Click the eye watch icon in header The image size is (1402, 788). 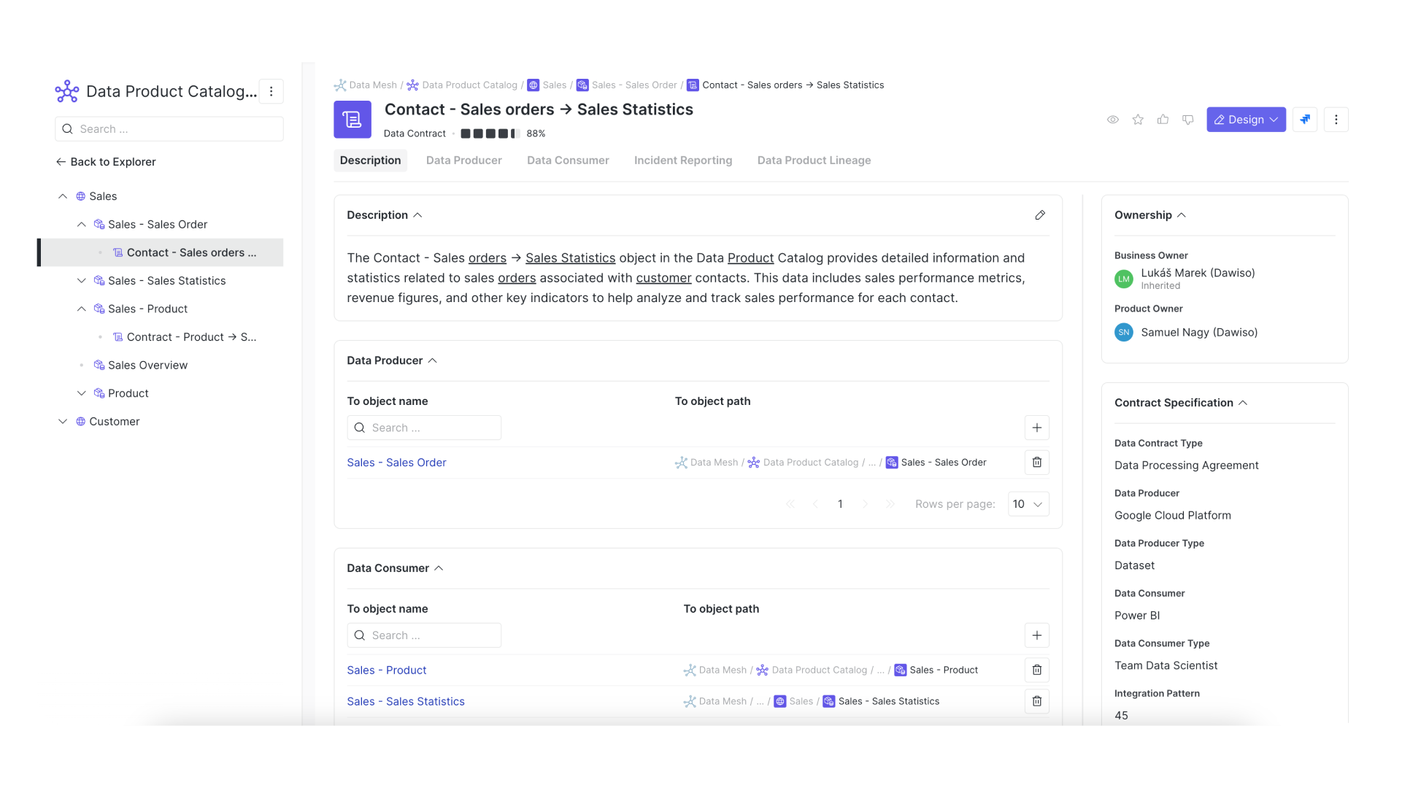[x=1112, y=120]
